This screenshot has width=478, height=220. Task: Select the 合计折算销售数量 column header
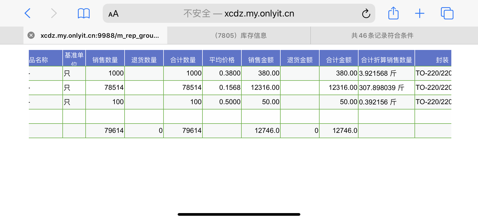pyautogui.click(x=386, y=60)
